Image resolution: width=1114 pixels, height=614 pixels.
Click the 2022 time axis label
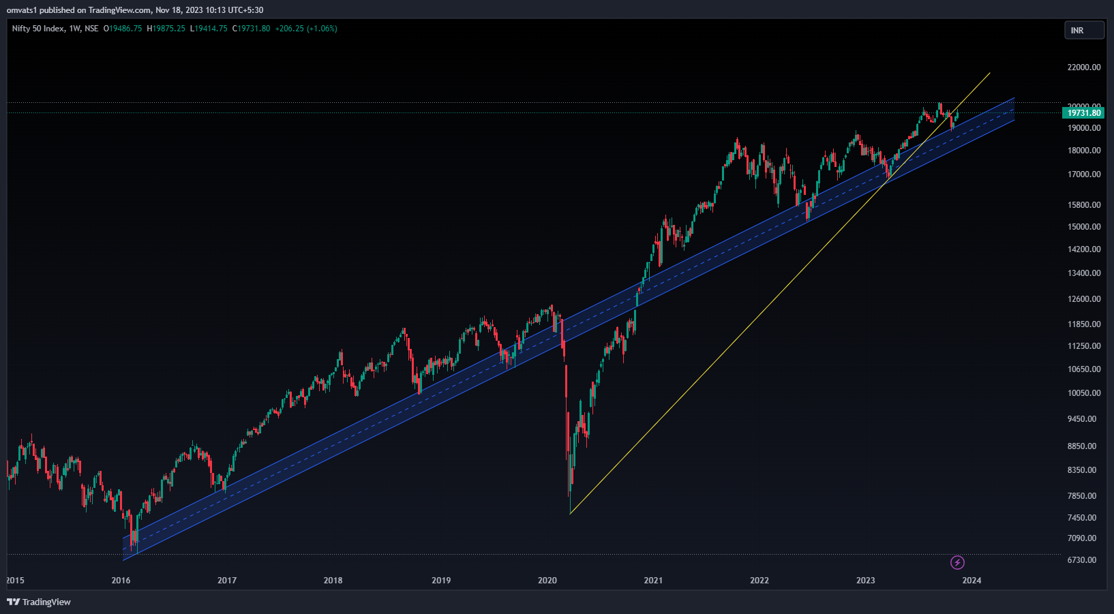(x=759, y=581)
